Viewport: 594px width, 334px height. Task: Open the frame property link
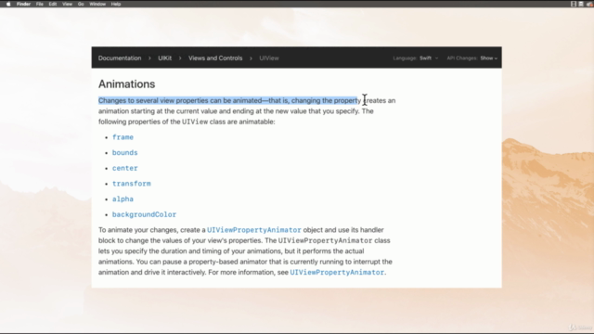tap(123, 137)
